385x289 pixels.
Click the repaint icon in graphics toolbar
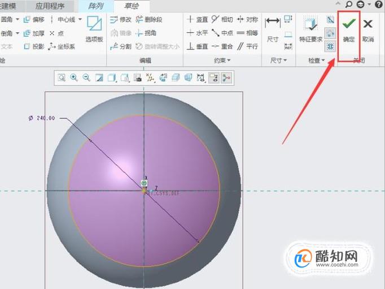coord(99,78)
